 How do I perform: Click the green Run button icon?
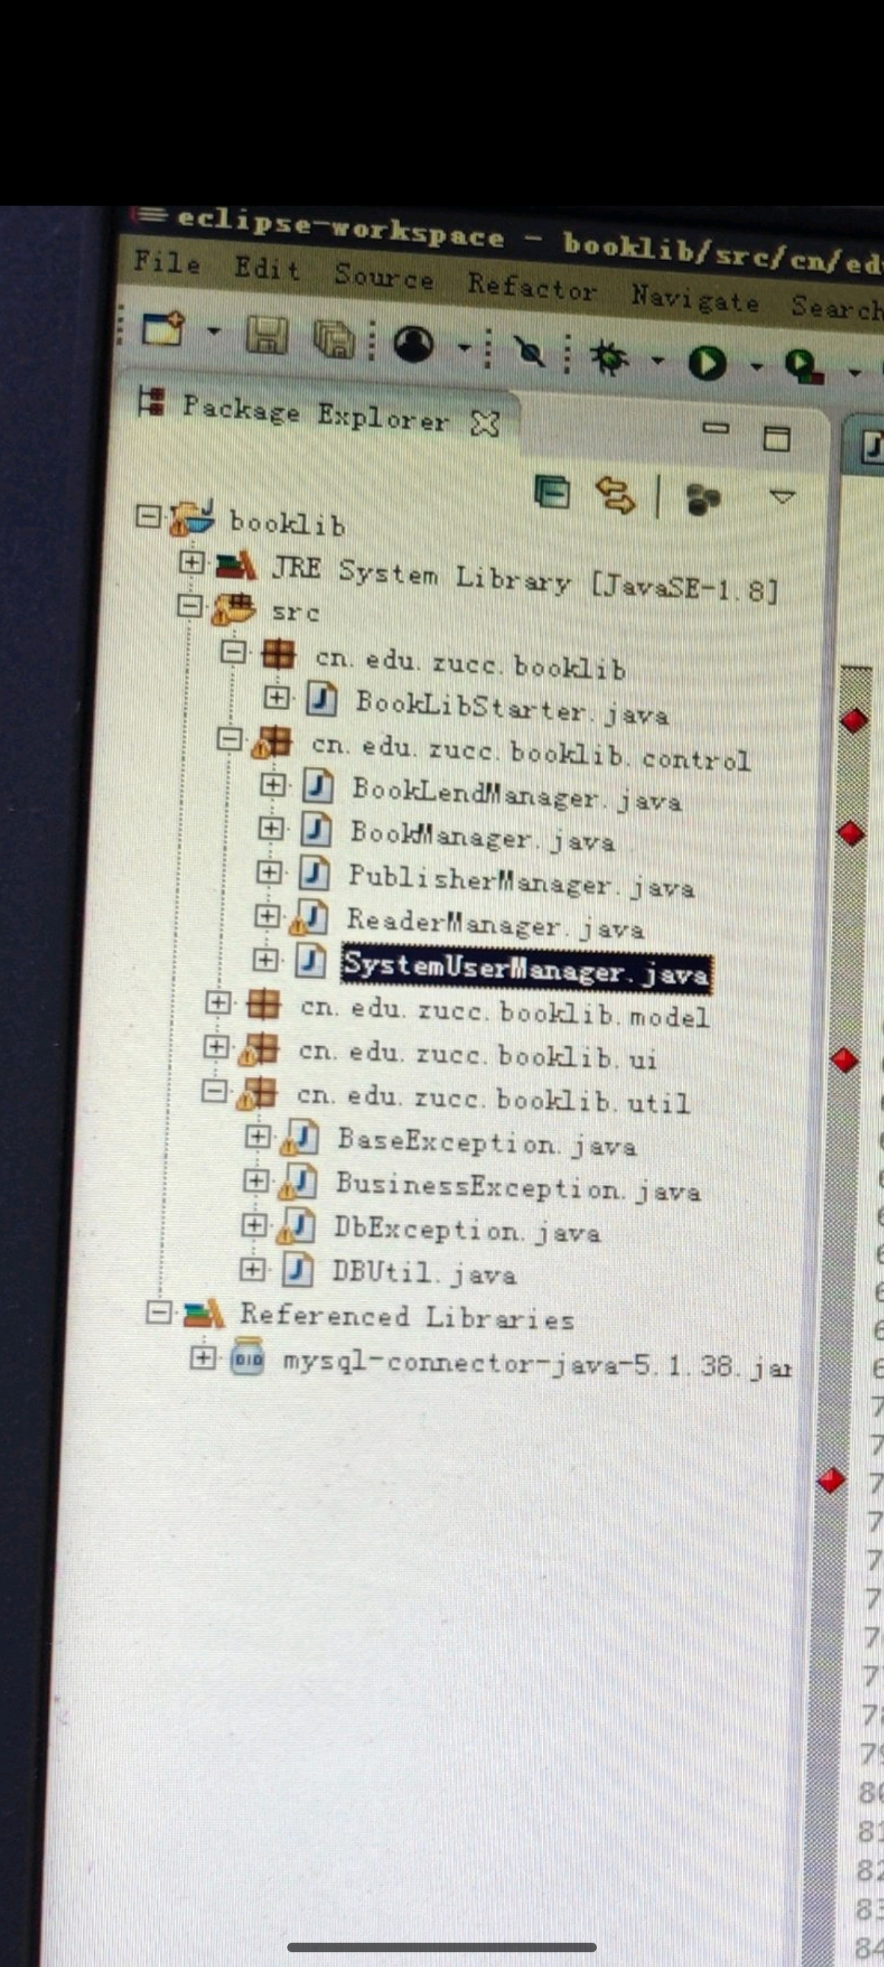707,362
